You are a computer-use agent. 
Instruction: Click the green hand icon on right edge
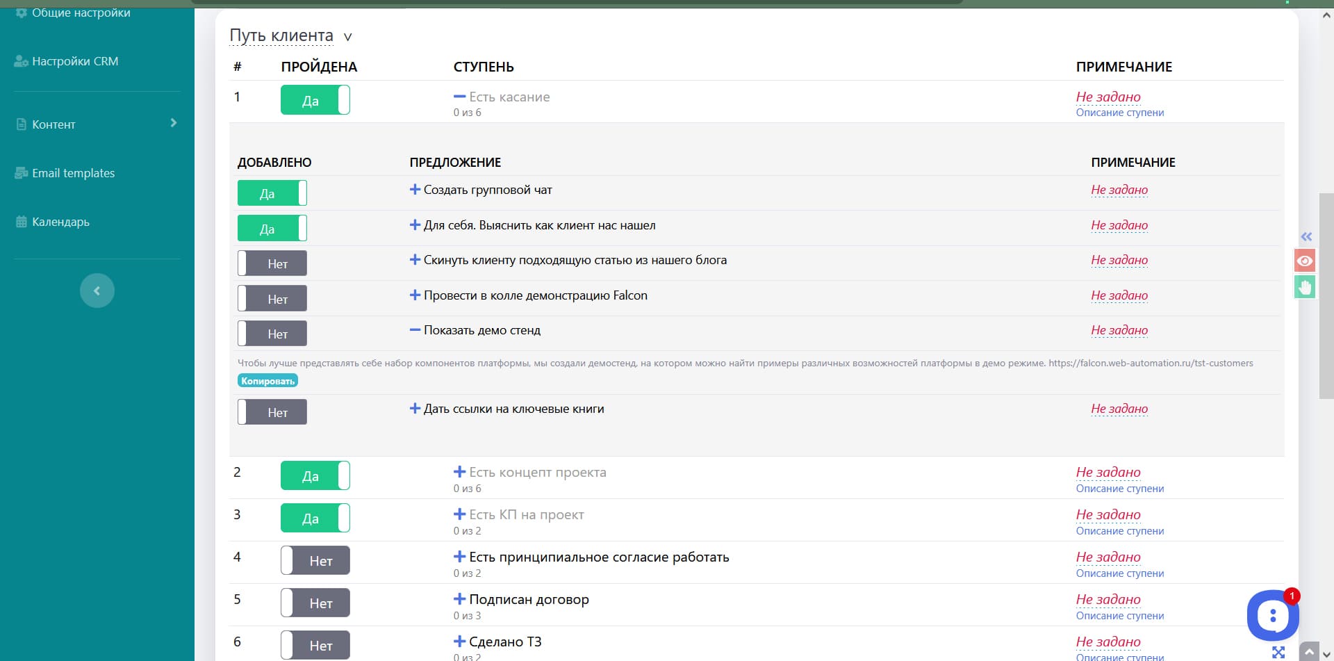[x=1305, y=287]
